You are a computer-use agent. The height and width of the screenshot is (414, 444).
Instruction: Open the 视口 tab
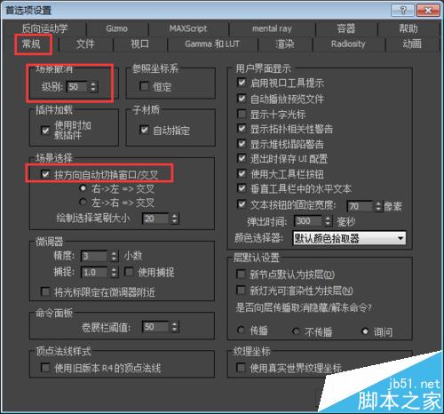tap(139, 44)
